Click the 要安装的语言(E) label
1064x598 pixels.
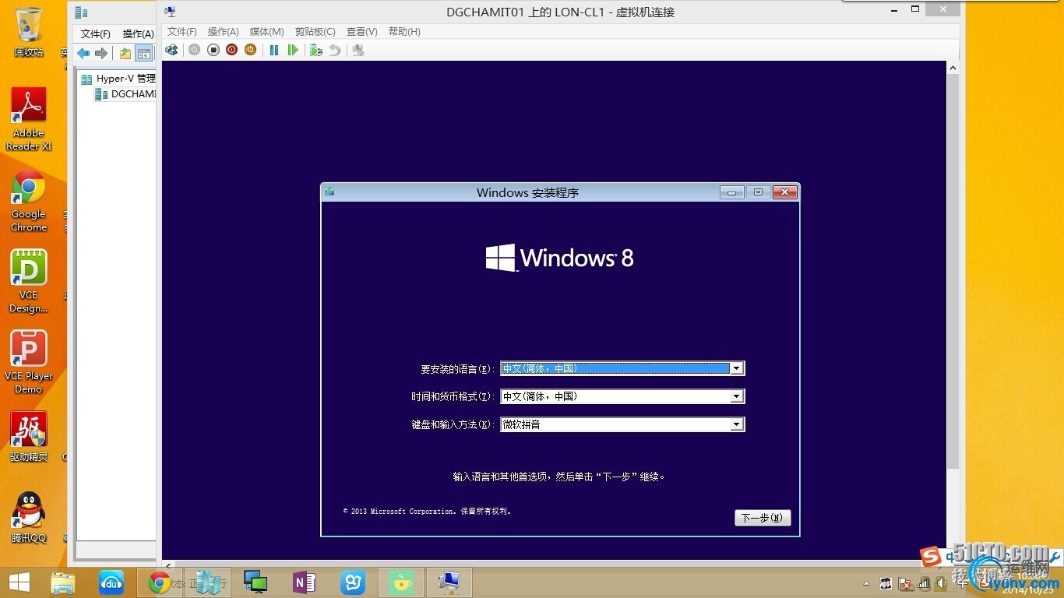point(457,369)
